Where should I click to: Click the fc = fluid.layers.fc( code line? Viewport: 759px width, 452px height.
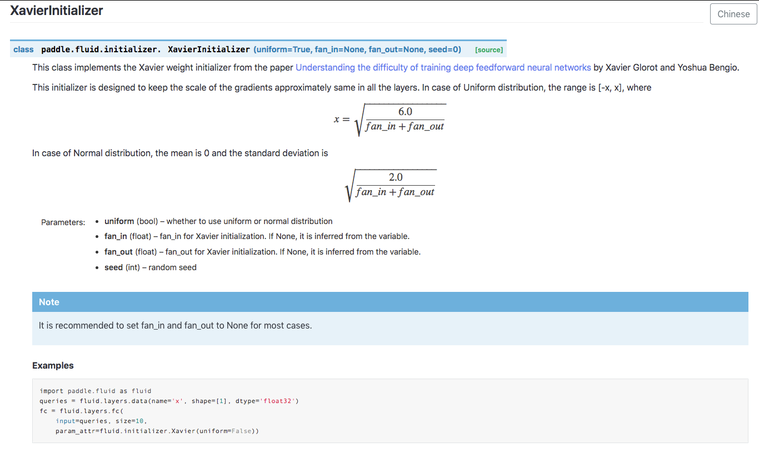(x=81, y=411)
